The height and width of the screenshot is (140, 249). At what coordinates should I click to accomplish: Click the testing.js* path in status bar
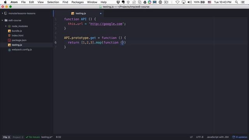47,137
